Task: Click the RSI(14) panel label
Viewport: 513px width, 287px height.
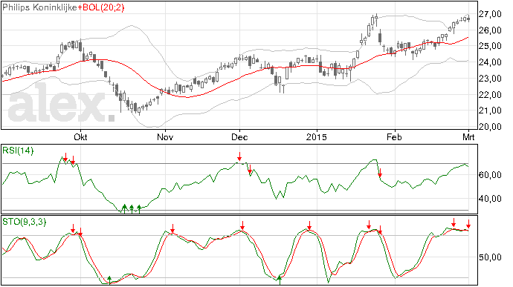Action: (18, 151)
